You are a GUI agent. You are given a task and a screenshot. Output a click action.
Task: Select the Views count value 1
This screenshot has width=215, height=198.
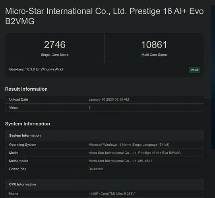(x=89, y=108)
